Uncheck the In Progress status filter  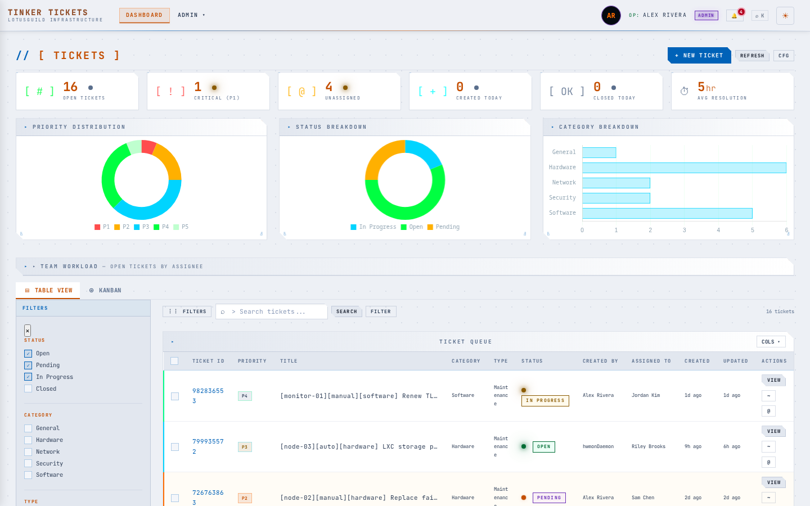[28, 377]
